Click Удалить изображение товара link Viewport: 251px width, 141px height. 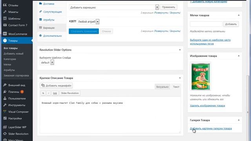tap(207, 105)
